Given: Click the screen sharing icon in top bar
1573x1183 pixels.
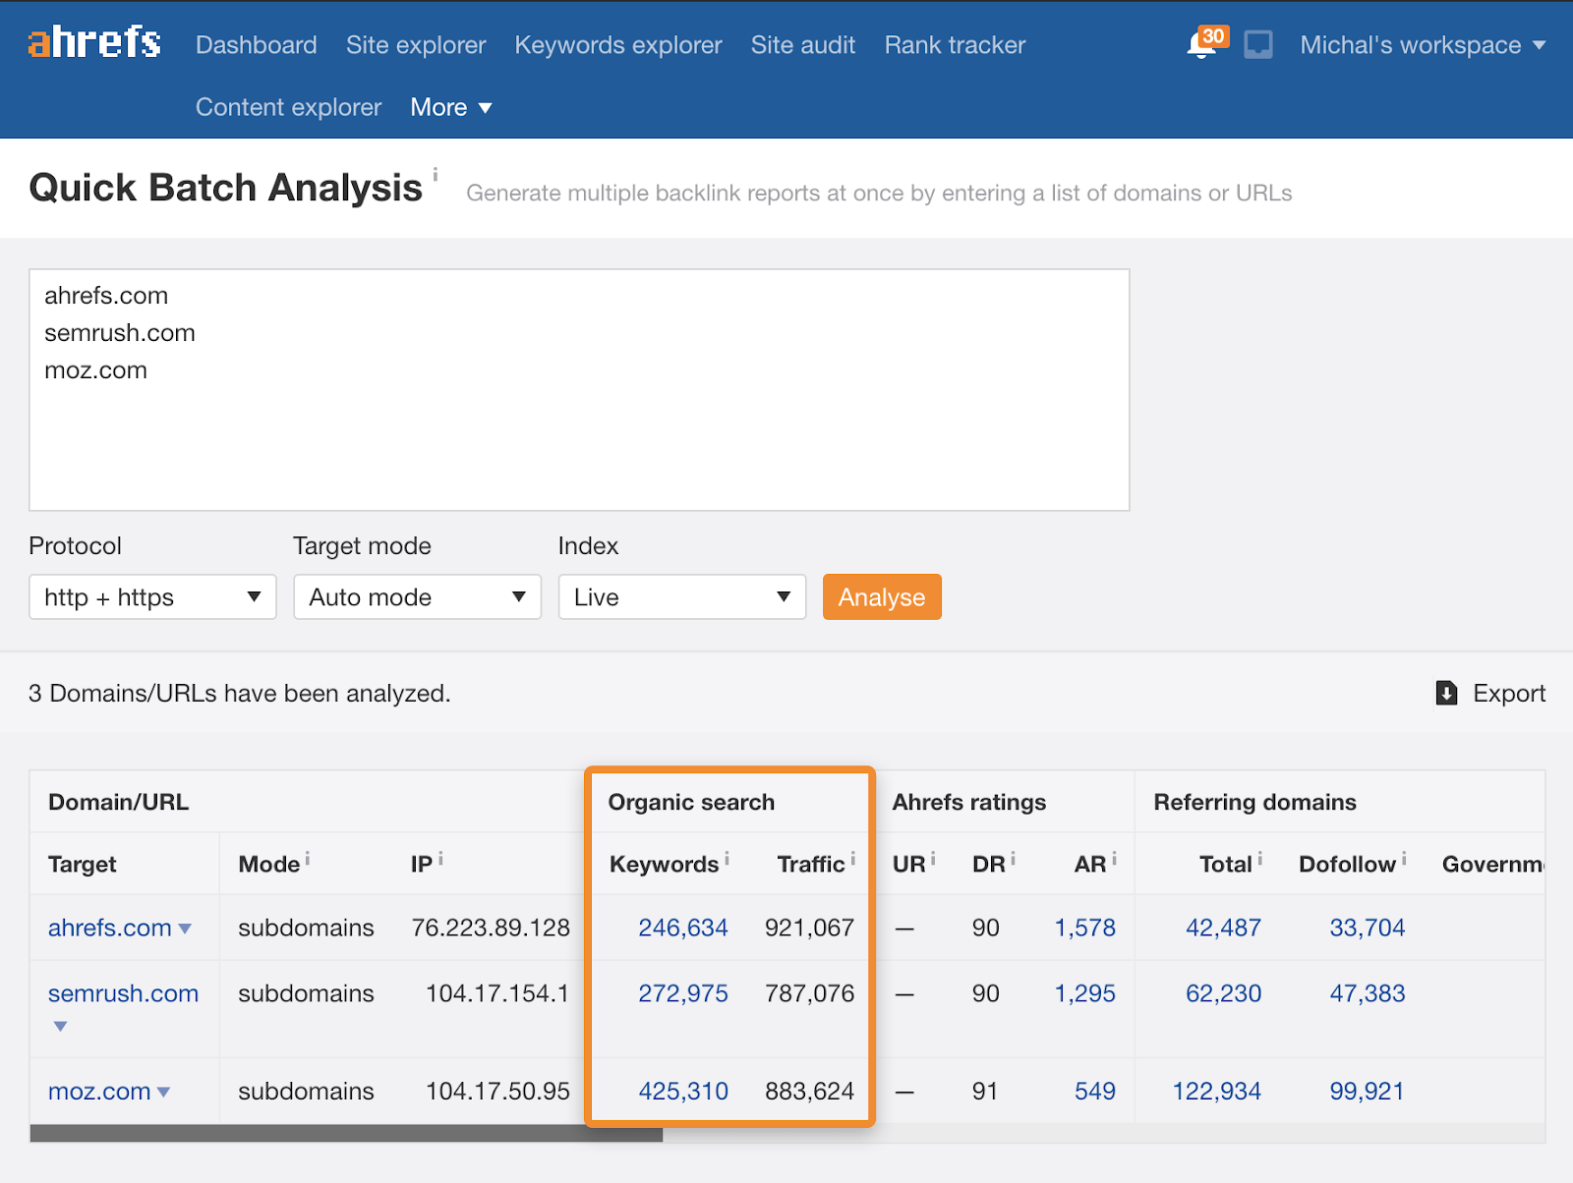Looking at the screenshot, I should tap(1258, 44).
